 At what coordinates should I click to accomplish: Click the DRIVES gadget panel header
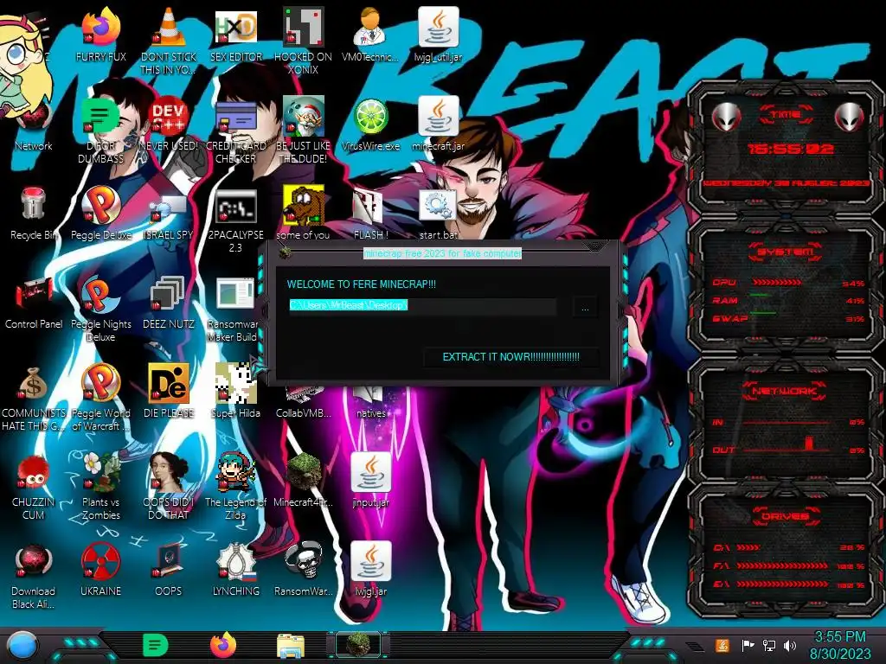point(786,516)
